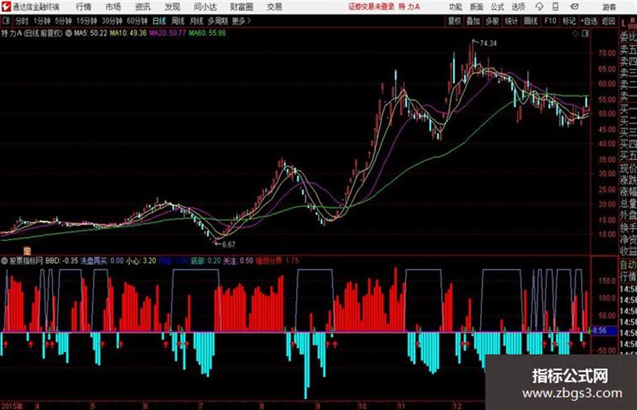Click MA20: 50.77 indicator value
This screenshot has width=637, height=410.
(x=167, y=33)
